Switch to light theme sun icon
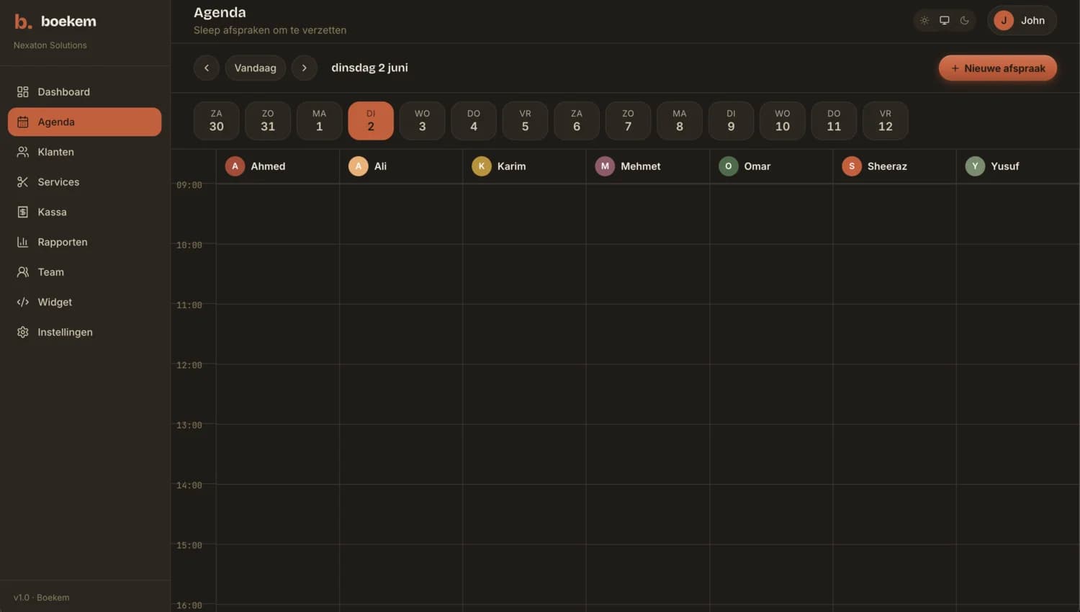This screenshot has width=1080, height=612. (924, 20)
